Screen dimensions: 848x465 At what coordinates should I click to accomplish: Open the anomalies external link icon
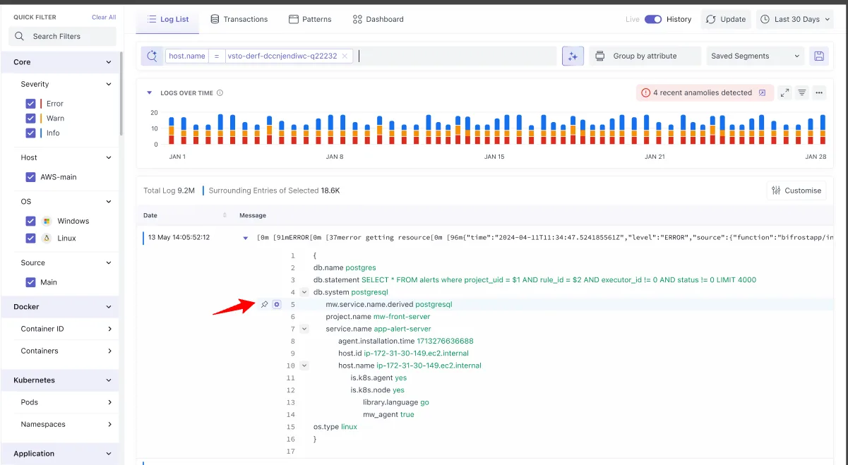(x=762, y=92)
